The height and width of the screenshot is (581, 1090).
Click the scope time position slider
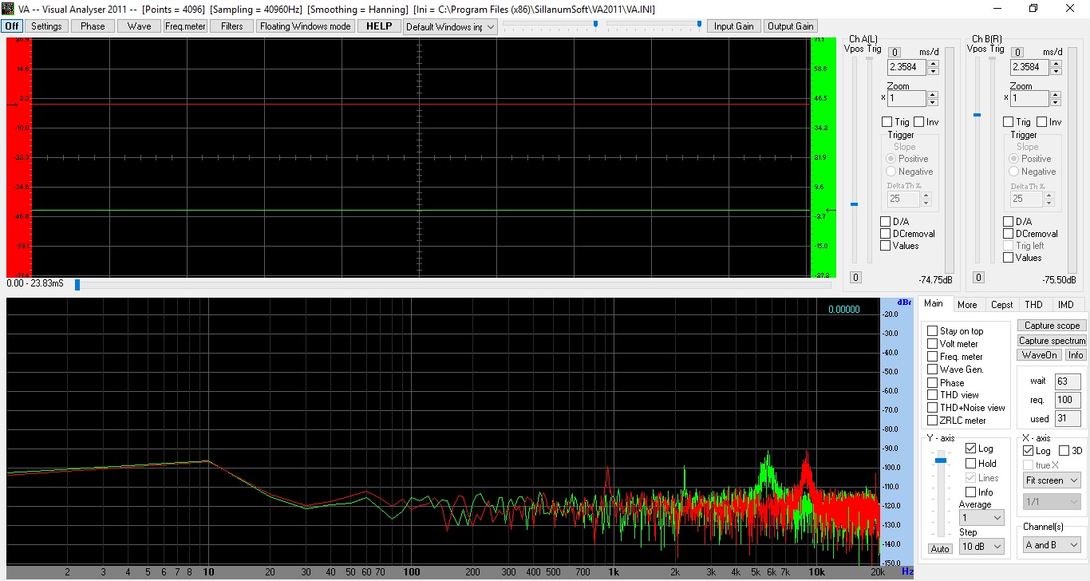pos(77,284)
